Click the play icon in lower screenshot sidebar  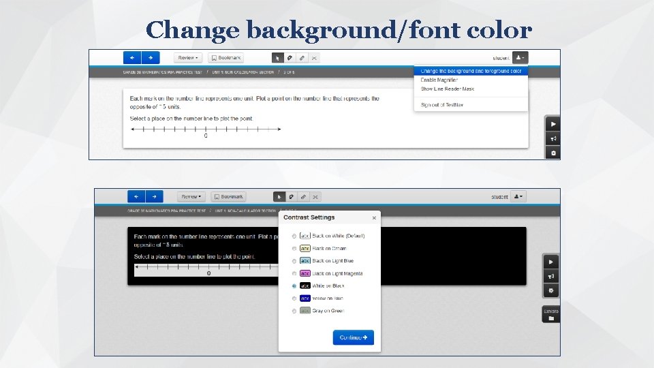click(x=551, y=262)
